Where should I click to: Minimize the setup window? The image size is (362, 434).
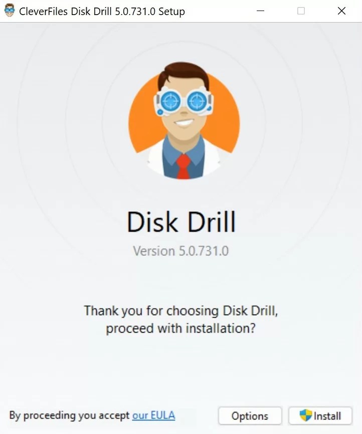(x=261, y=11)
